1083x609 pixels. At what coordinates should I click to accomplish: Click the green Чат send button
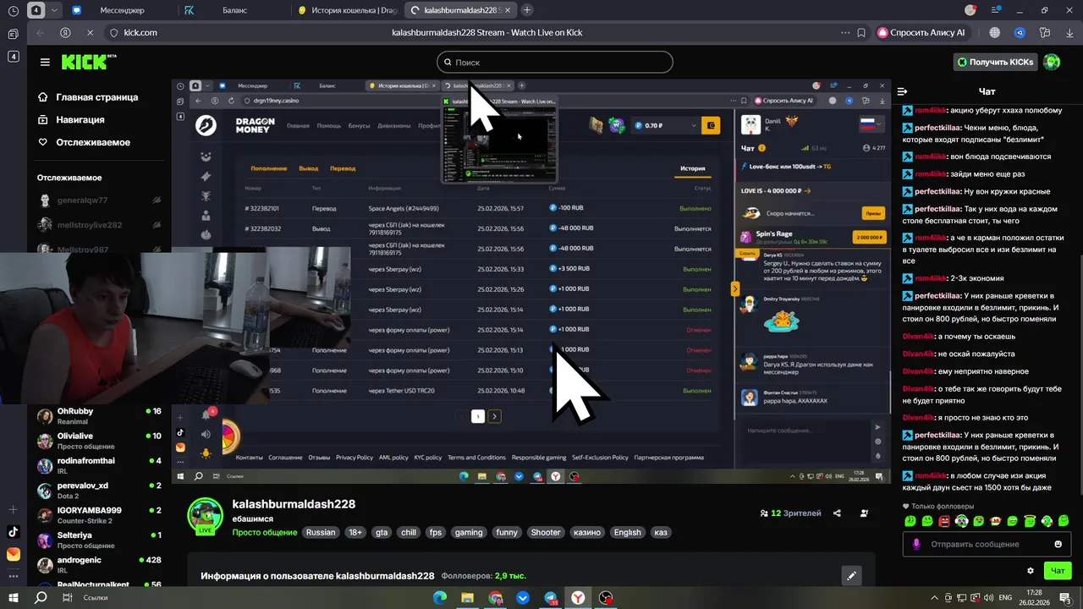coord(1058,571)
